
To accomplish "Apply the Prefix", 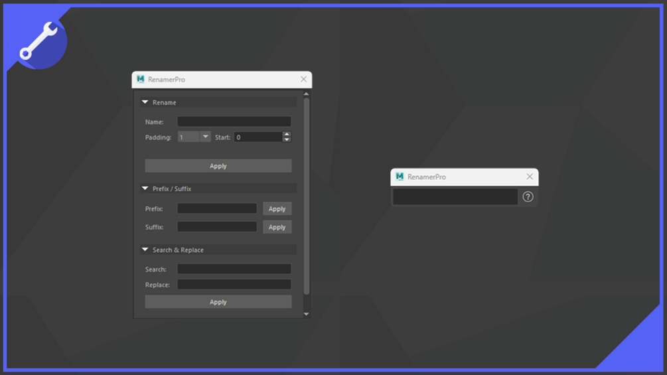I will pyautogui.click(x=277, y=209).
